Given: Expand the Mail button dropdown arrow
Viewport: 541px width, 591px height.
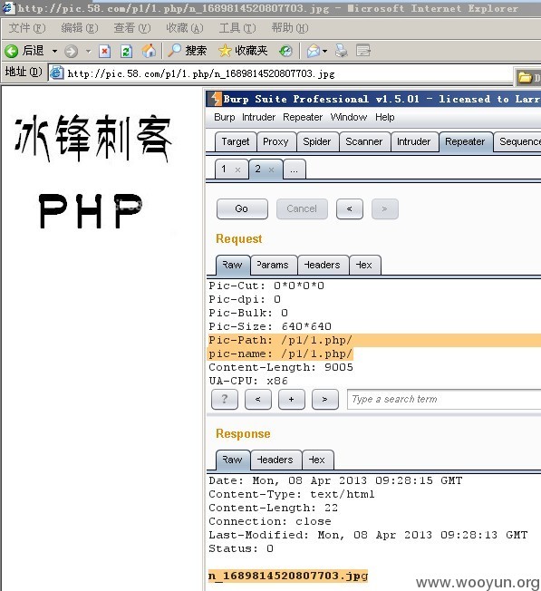Looking at the screenshot, I should click(325, 51).
